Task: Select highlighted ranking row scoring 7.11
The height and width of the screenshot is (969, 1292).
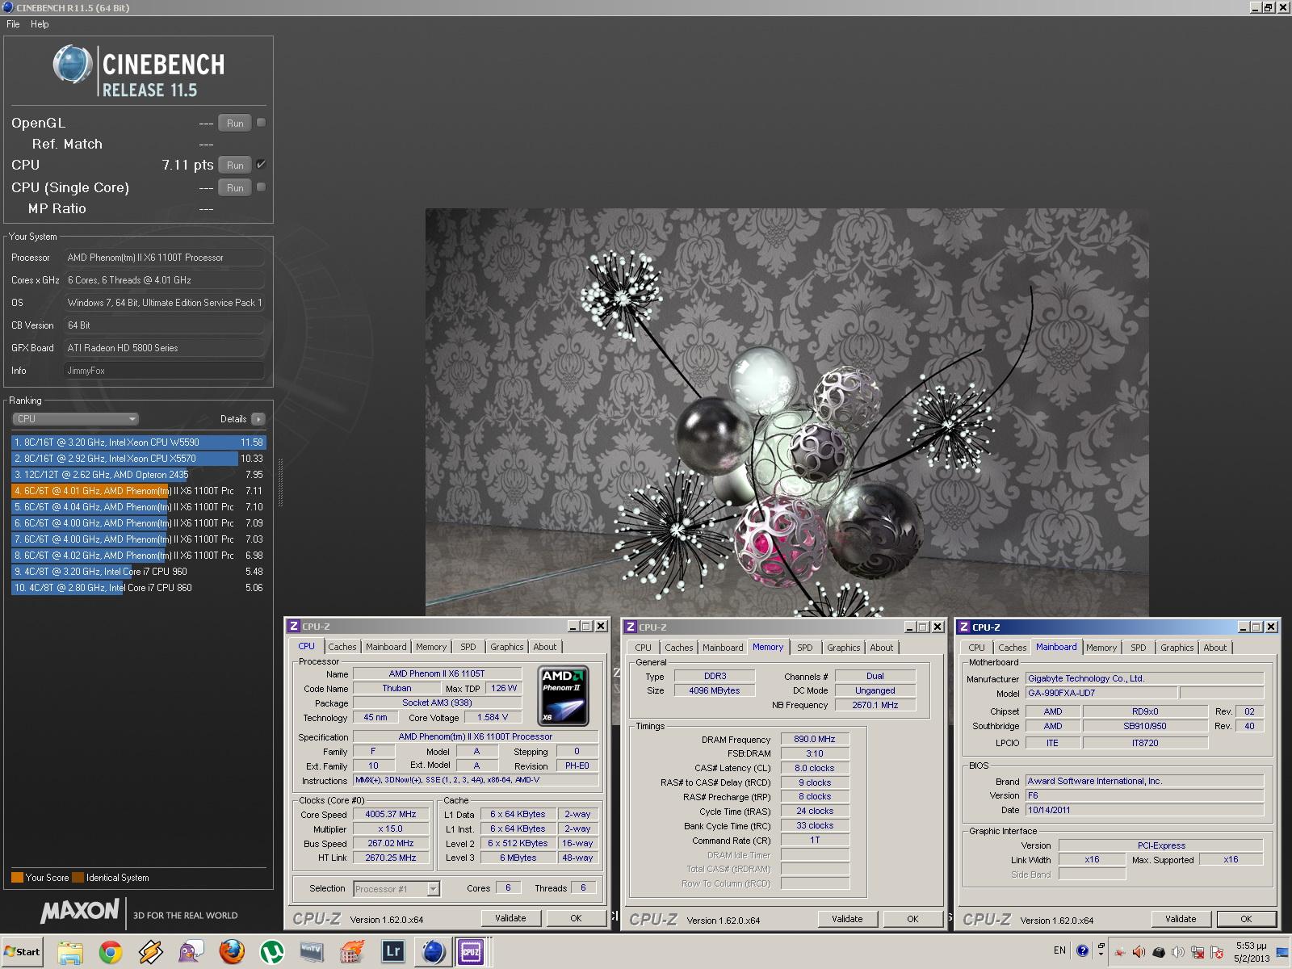Action: (x=138, y=491)
